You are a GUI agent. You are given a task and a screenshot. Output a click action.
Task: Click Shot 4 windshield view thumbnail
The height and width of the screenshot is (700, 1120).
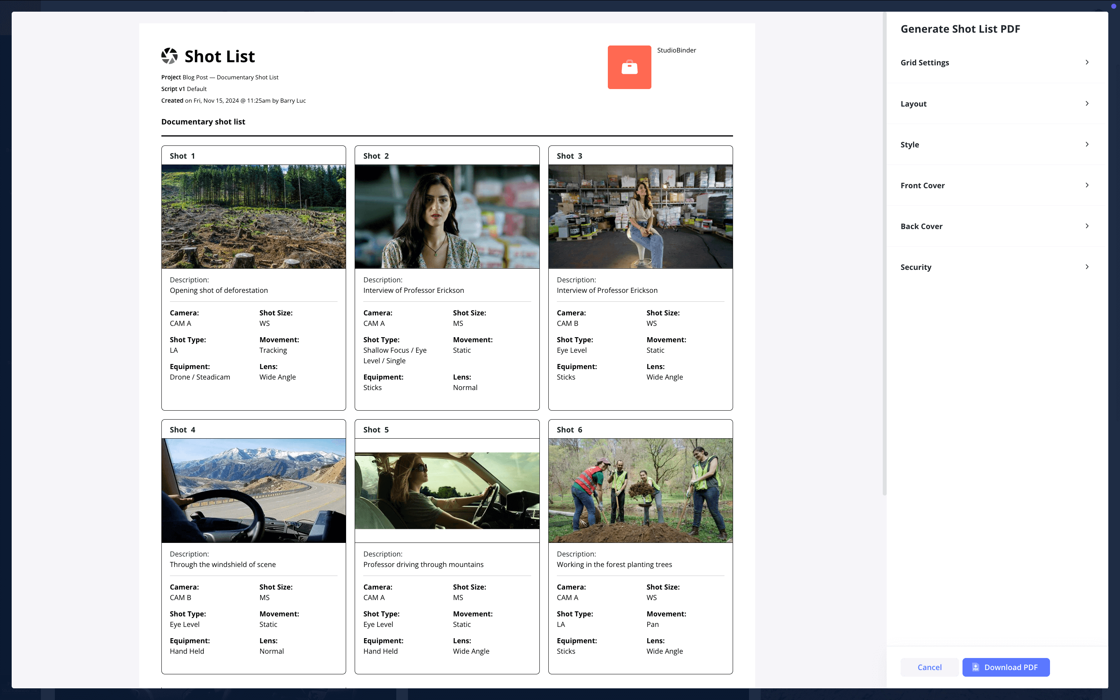point(253,490)
